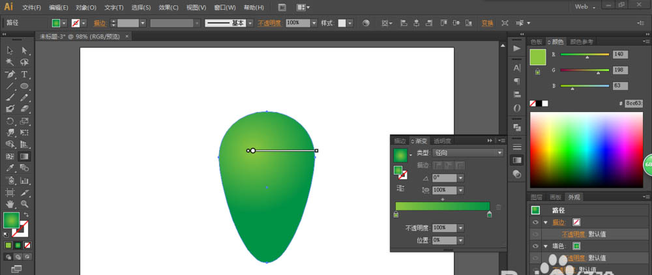The width and height of the screenshot is (652, 275).
Task: Click the hex color value field
Action: 634,104
